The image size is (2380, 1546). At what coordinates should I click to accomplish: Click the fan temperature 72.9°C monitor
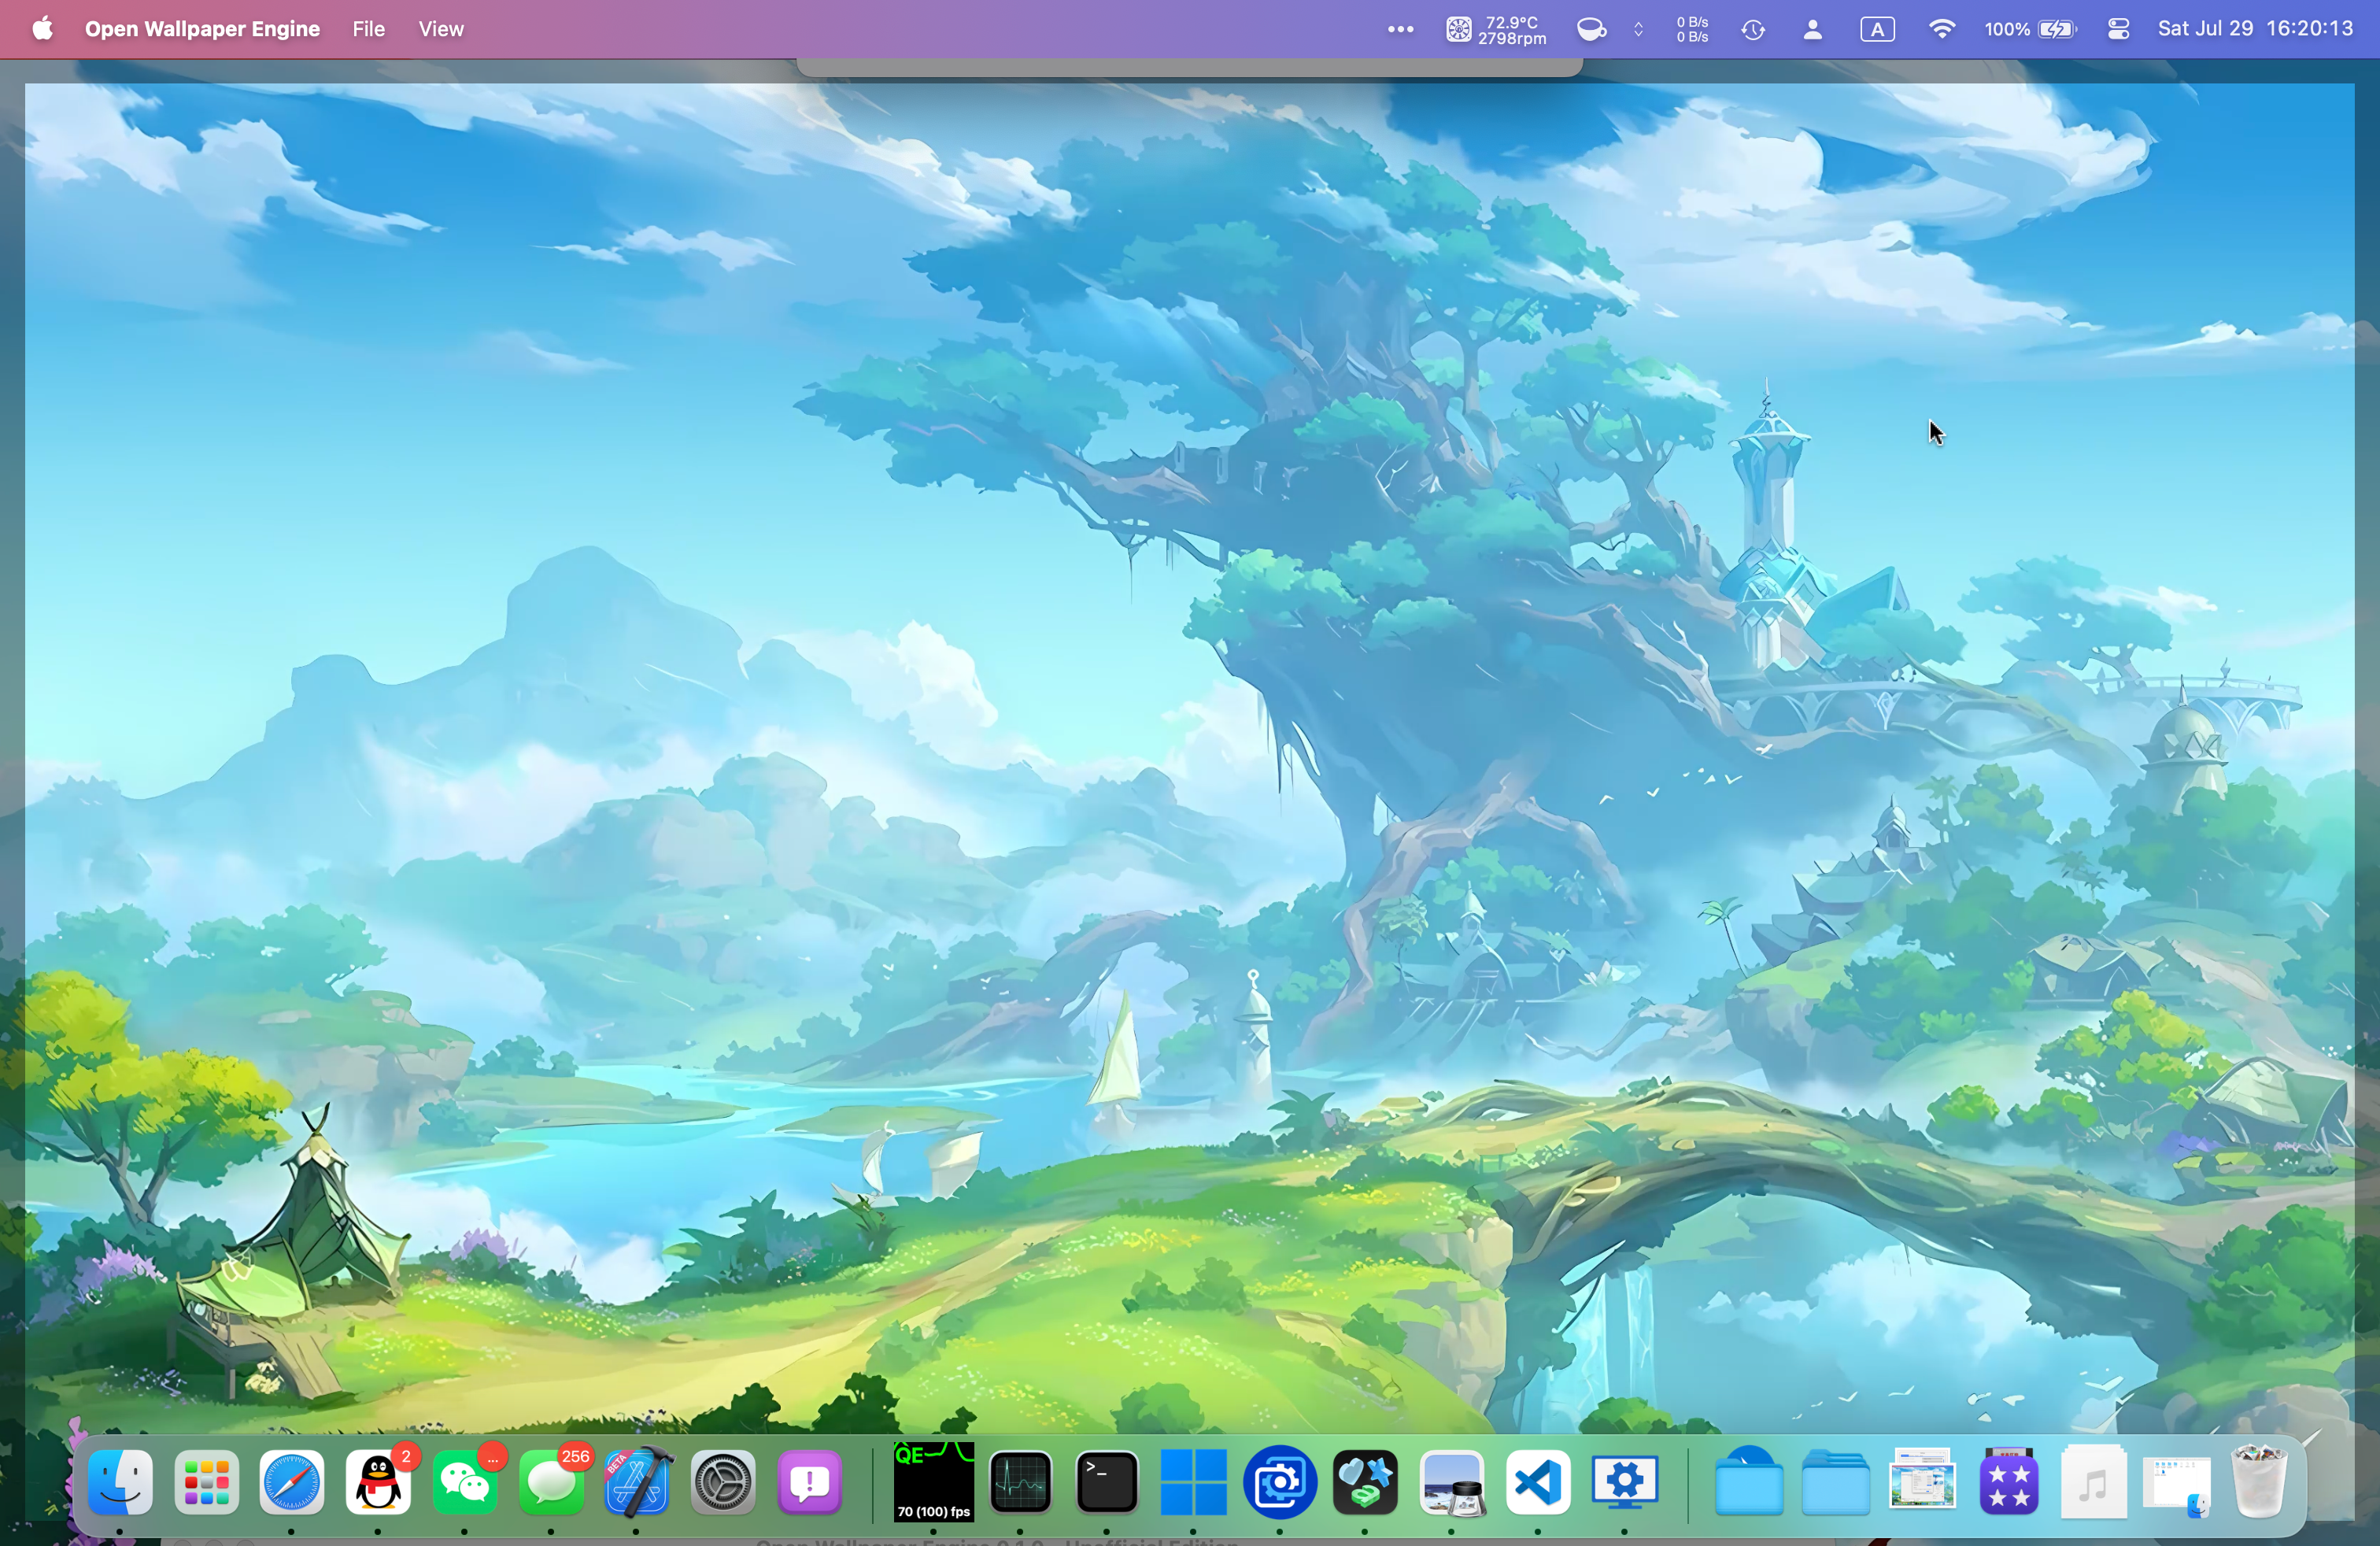coord(1496,29)
